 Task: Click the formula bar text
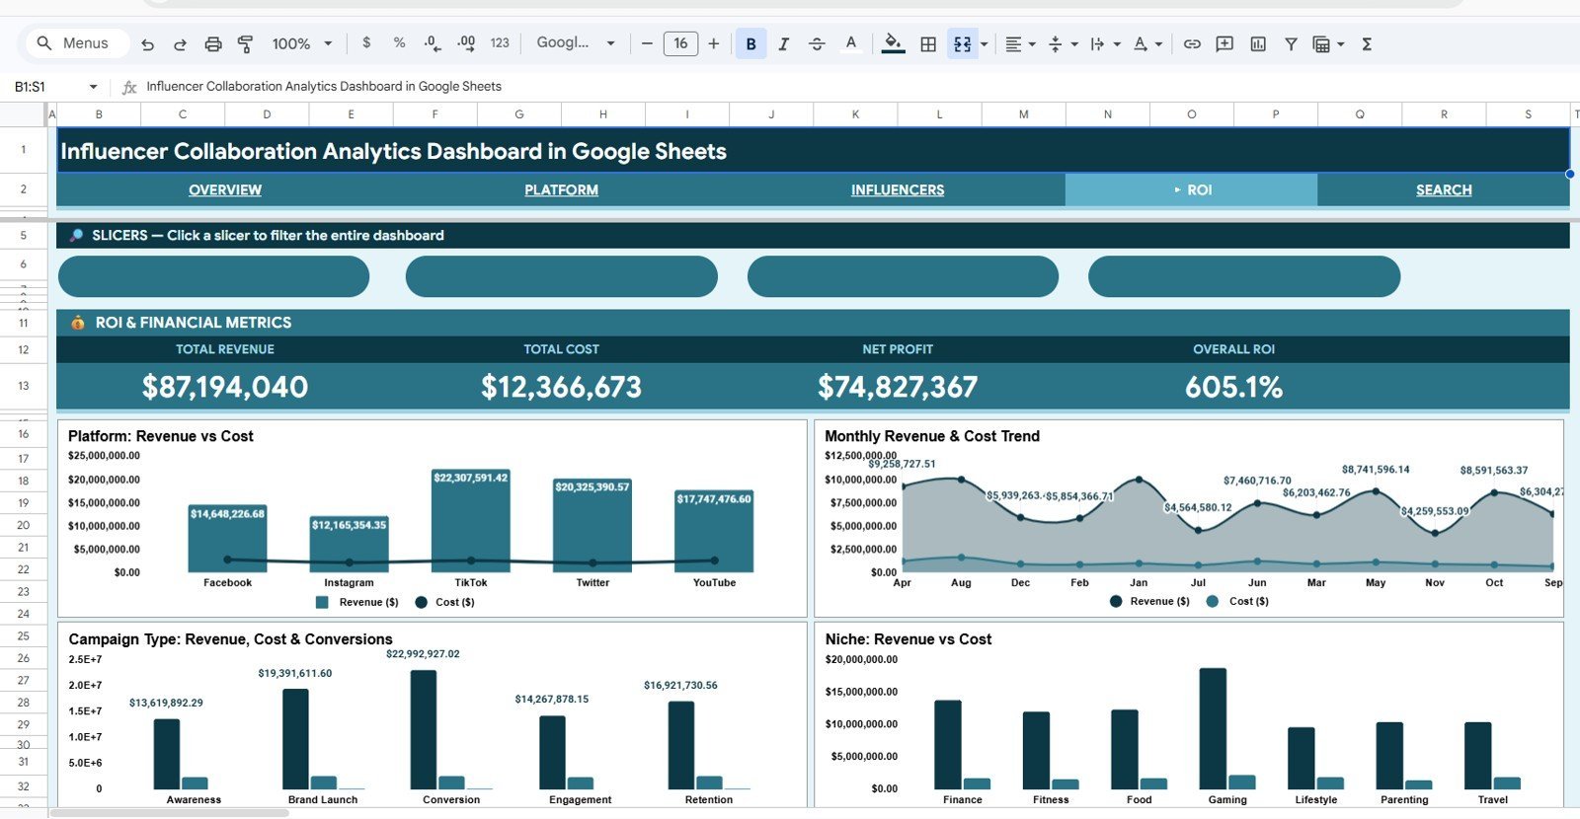324,87
